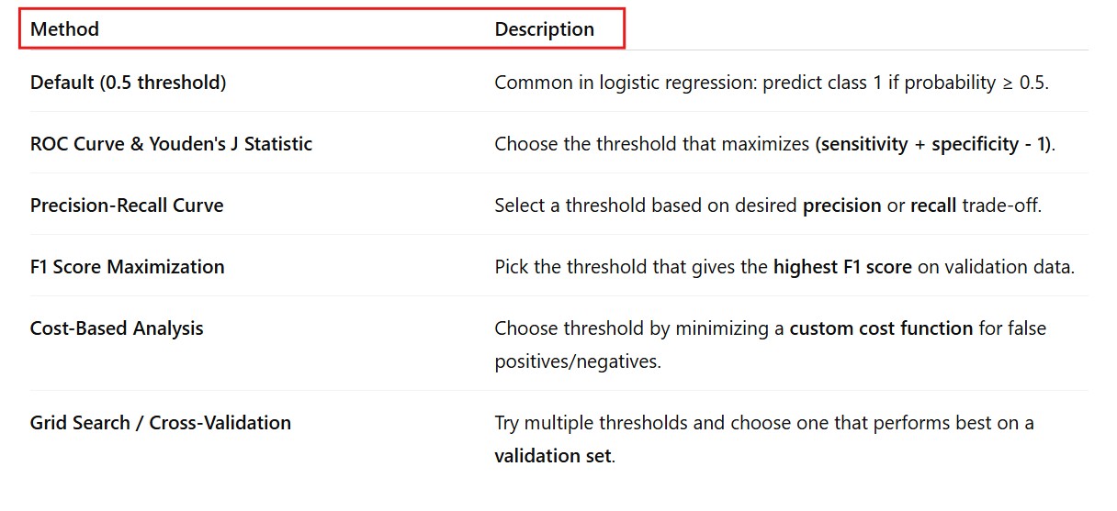The image size is (1117, 511).
Task: Click the bold validation set text
Action: point(553,456)
